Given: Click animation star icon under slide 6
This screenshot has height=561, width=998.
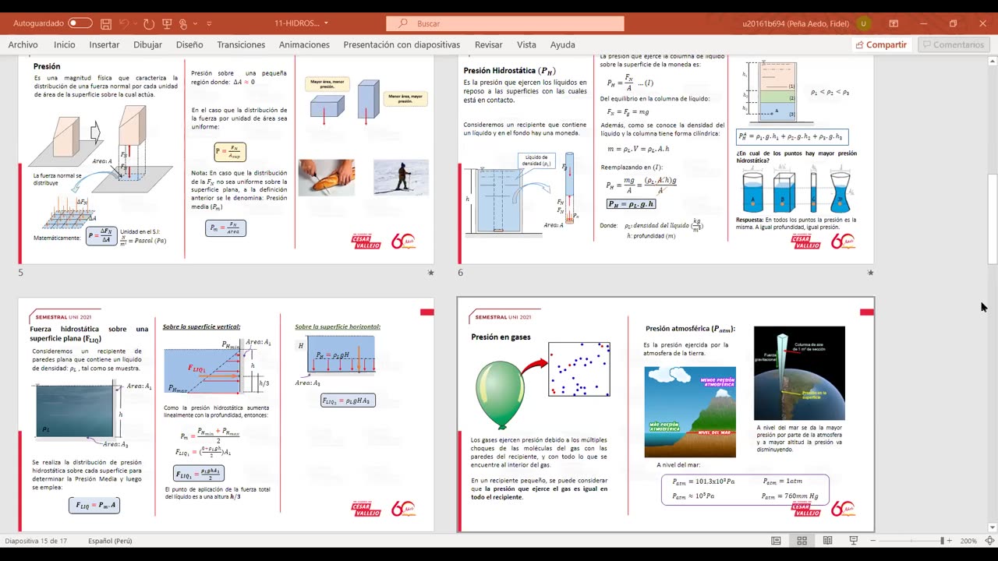Looking at the screenshot, I should [x=870, y=273].
